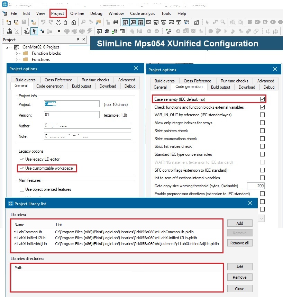Click the Compile project icon
This screenshot has width=283, height=297.
(x=9, y=31)
